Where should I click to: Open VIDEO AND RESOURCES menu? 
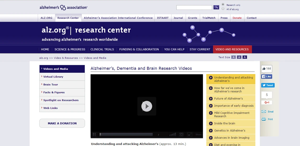232,49
